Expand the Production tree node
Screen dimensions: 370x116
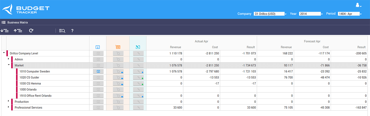pos(9,101)
